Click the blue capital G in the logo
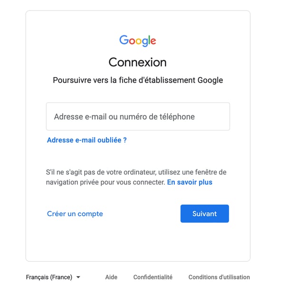 tap(123, 40)
